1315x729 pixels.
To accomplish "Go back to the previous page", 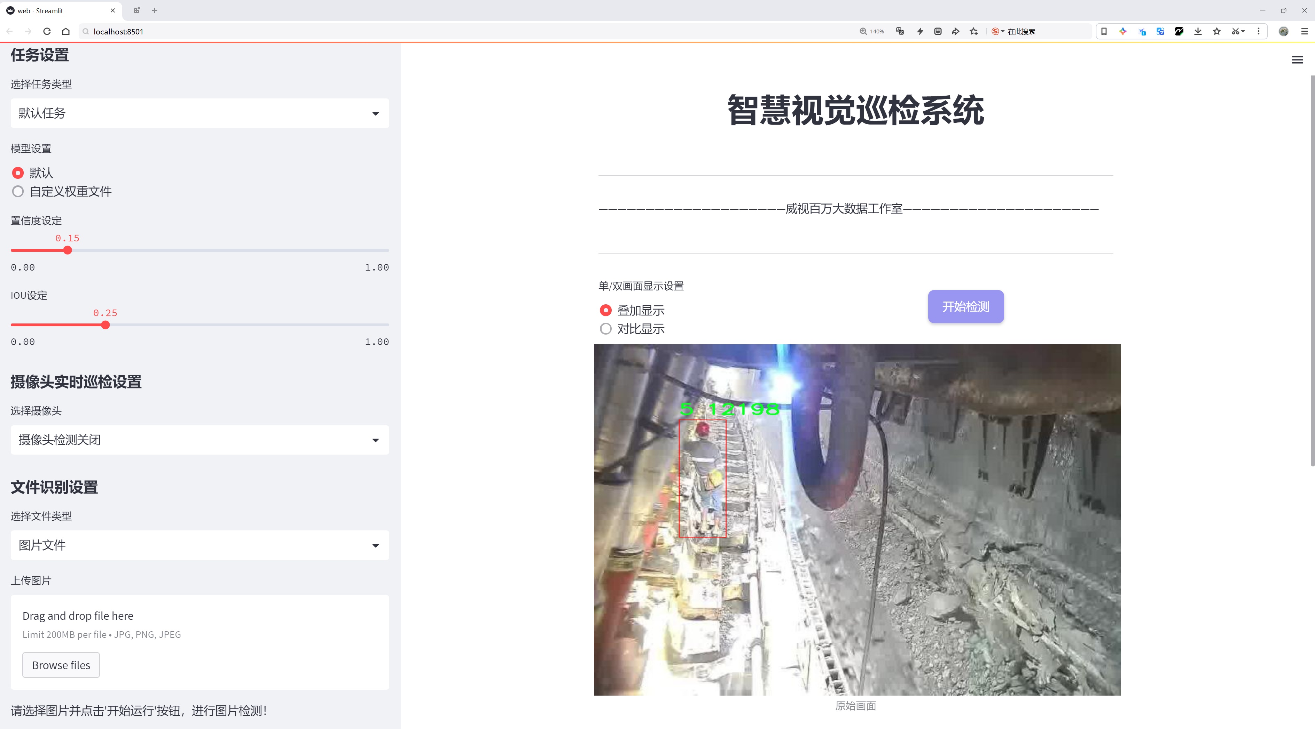I will tap(10, 32).
